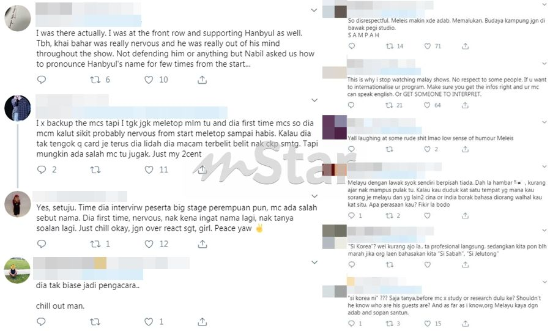Open options chevron on the Hanbyul tweet
Image resolution: width=550 pixels, height=331 pixels.
tap(314, 10)
